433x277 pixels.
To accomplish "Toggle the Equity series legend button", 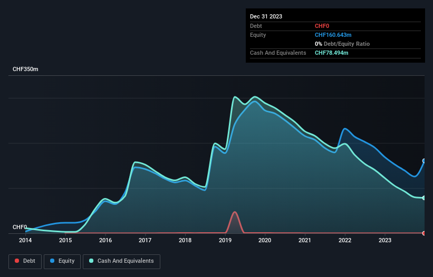I will (x=62, y=261).
